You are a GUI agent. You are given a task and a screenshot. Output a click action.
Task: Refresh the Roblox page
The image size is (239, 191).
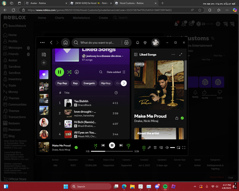pos(13,10)
